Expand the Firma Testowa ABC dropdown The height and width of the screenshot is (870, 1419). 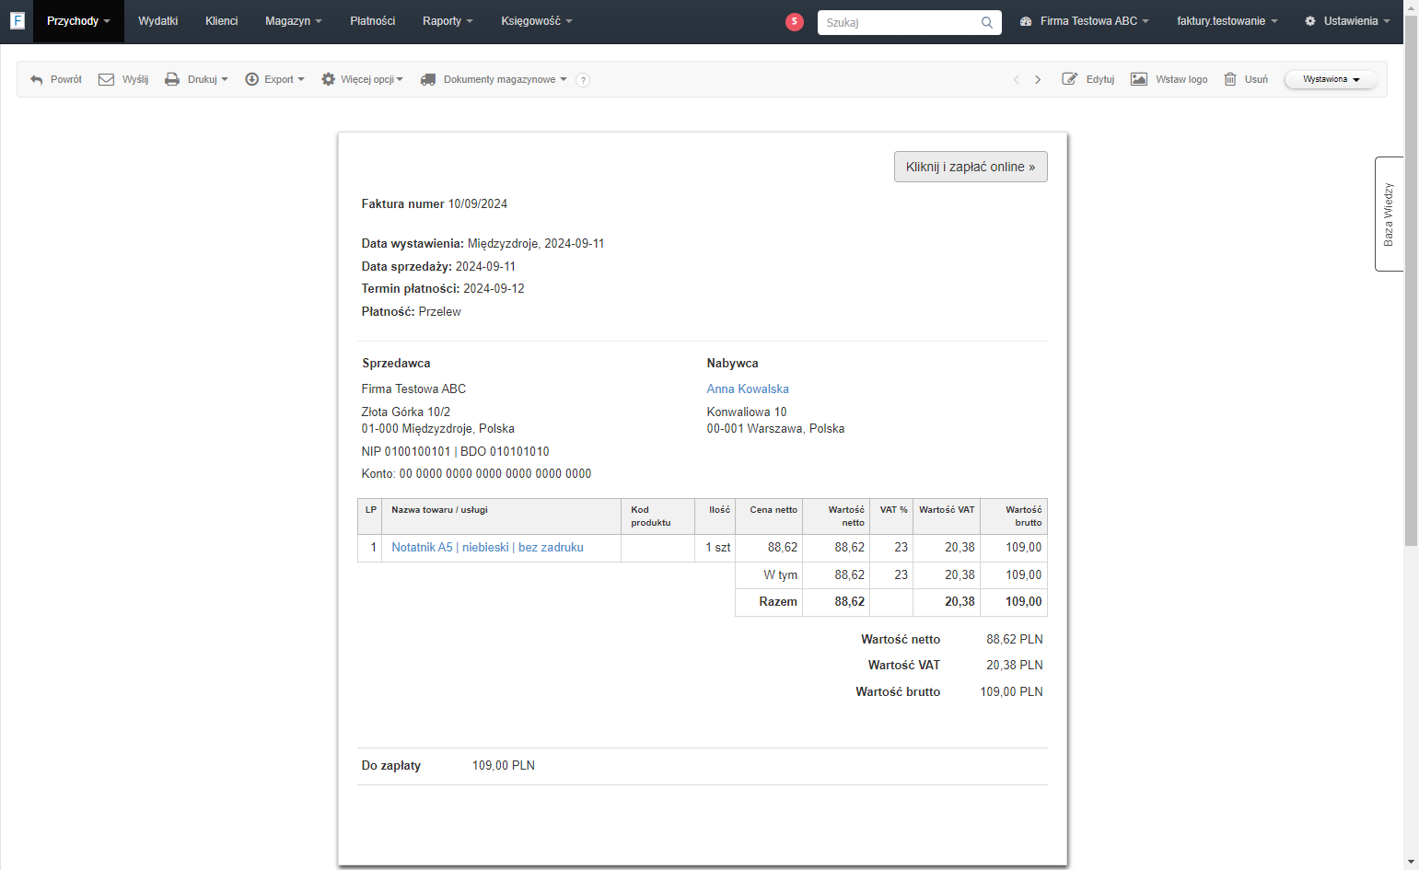1085,21
